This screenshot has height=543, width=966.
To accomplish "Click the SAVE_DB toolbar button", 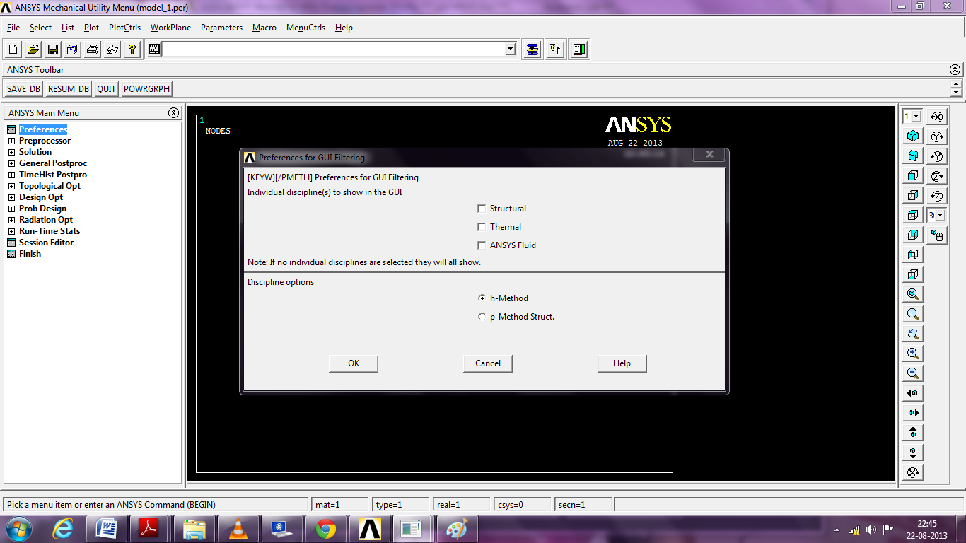I will pos(23,89).
